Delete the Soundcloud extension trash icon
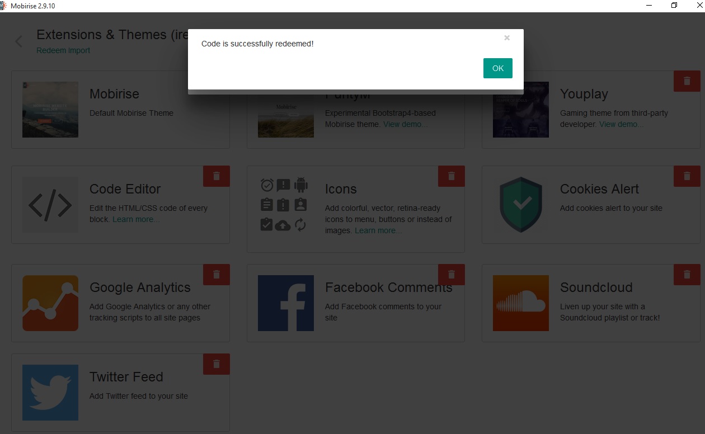This screenshot has height=434, width=705. pyautogui.click(x=687, y=275)
